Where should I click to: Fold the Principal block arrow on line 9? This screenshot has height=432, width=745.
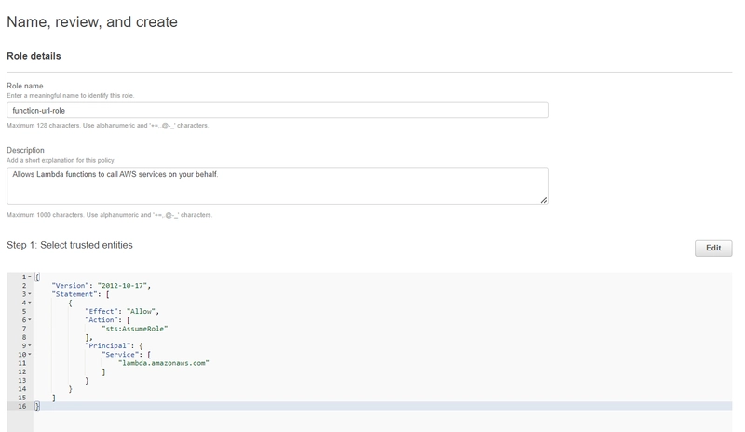click(x=30, y=345)
